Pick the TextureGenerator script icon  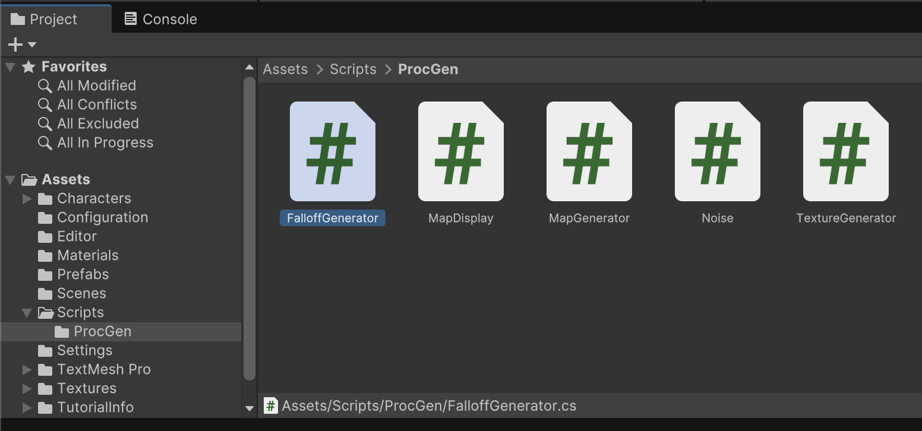click(845, 151)
